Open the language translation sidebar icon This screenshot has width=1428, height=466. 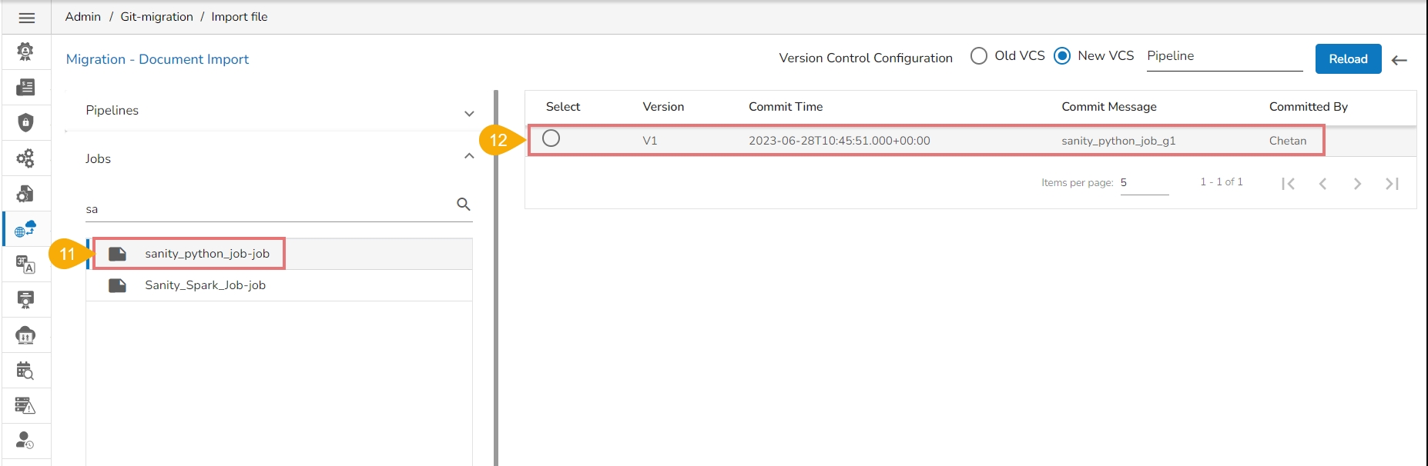point(25,265)
